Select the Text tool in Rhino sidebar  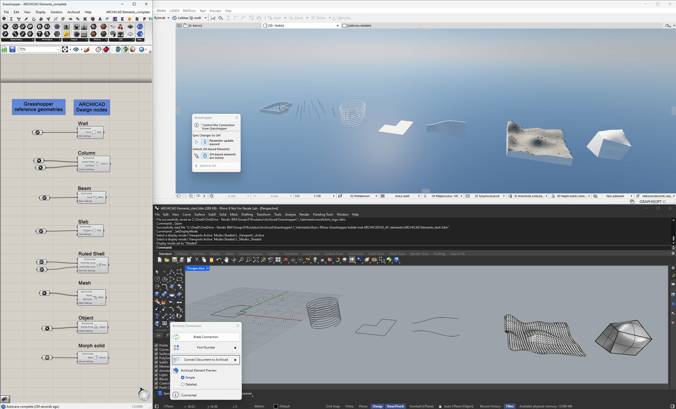[x=157, y=316]
